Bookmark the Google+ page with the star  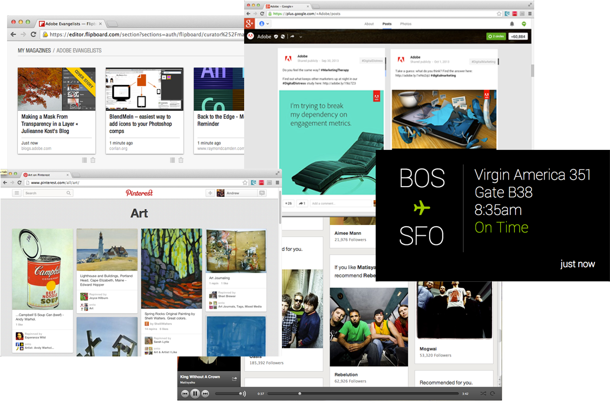click(499, 14)
